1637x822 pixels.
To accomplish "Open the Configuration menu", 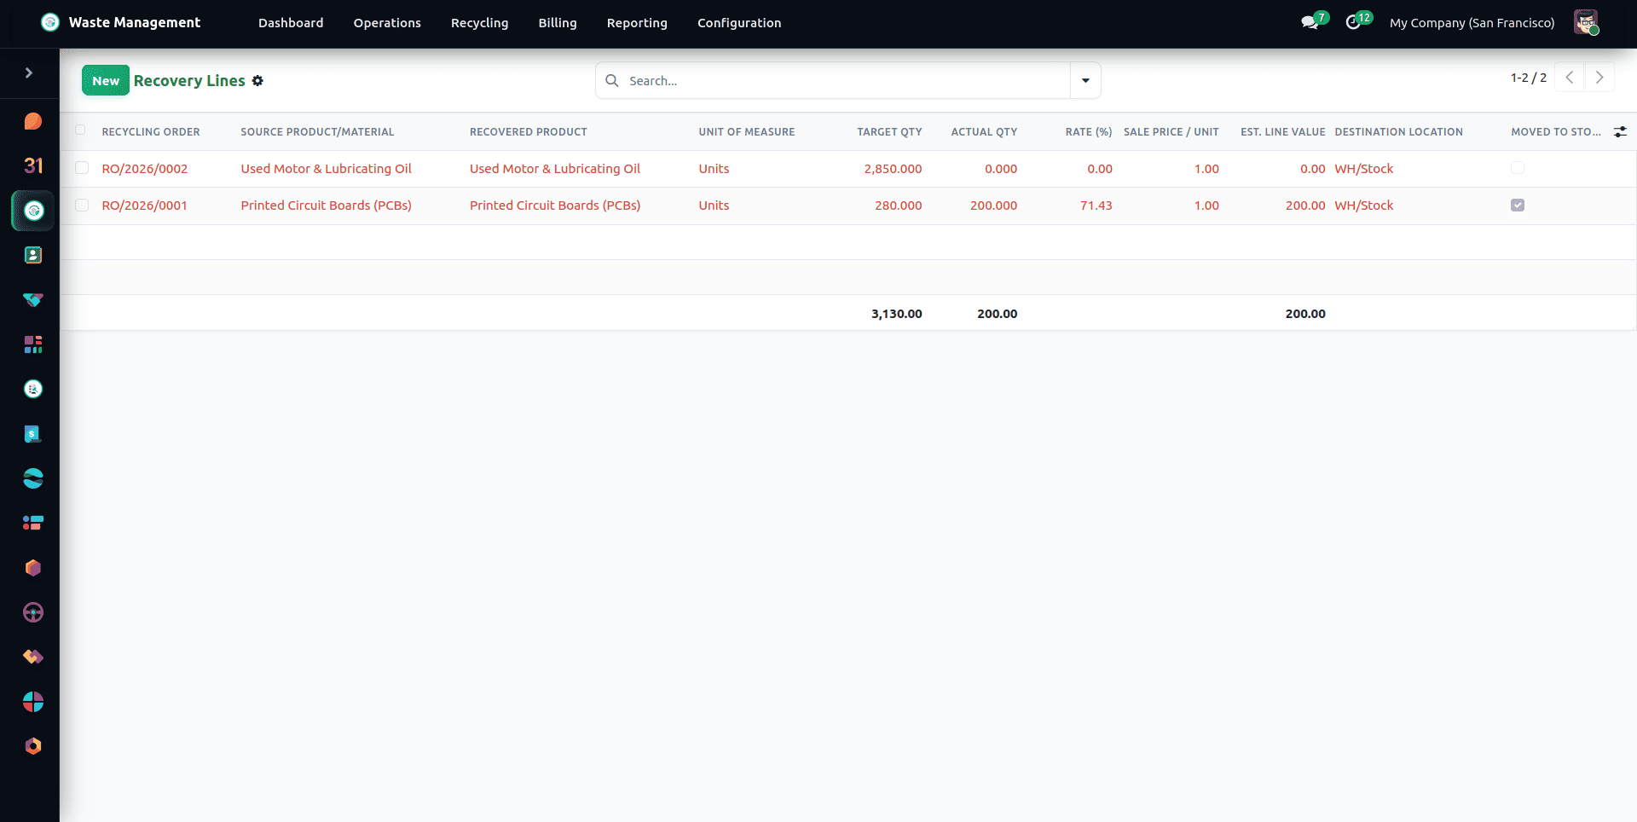I will 739,23.
